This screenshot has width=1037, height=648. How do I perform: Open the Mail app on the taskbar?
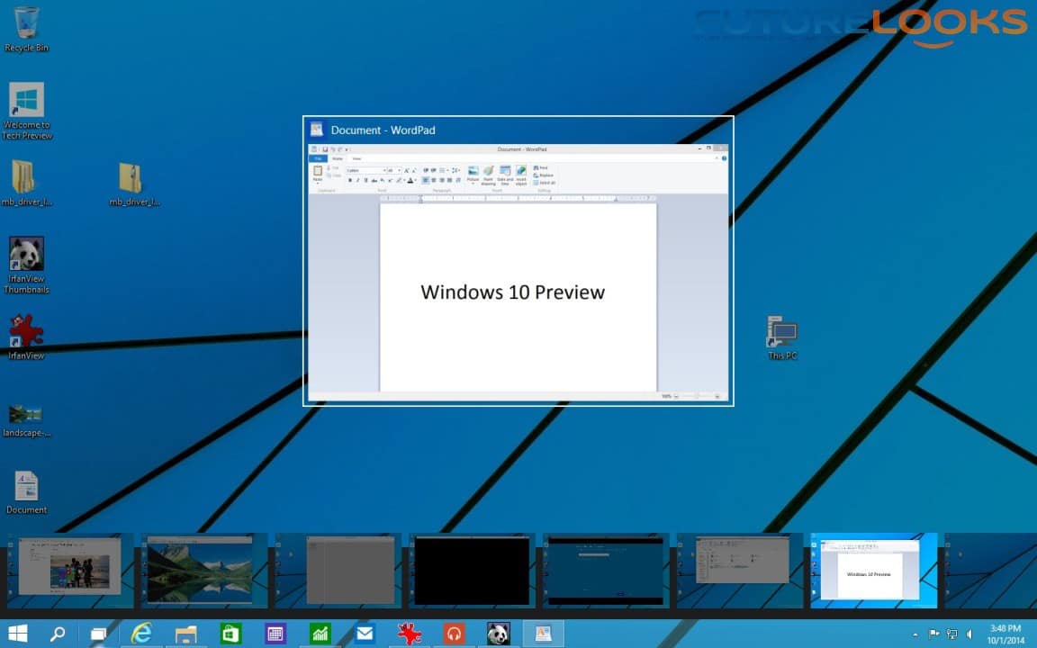point(365,634)
